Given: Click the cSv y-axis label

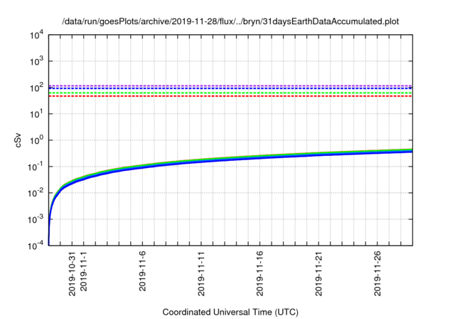Looking at the screenshot, I should (18, 140).
